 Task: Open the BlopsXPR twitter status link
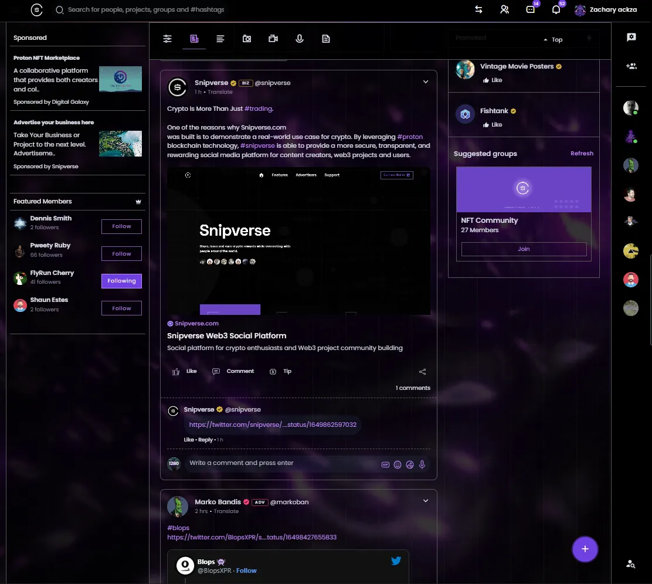coord(252,538)
